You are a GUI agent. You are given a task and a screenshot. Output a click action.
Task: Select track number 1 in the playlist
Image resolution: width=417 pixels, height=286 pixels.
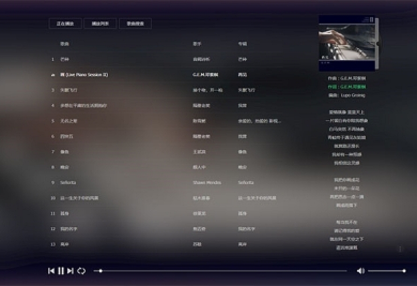pyautogui.click(x=65, y=59)
